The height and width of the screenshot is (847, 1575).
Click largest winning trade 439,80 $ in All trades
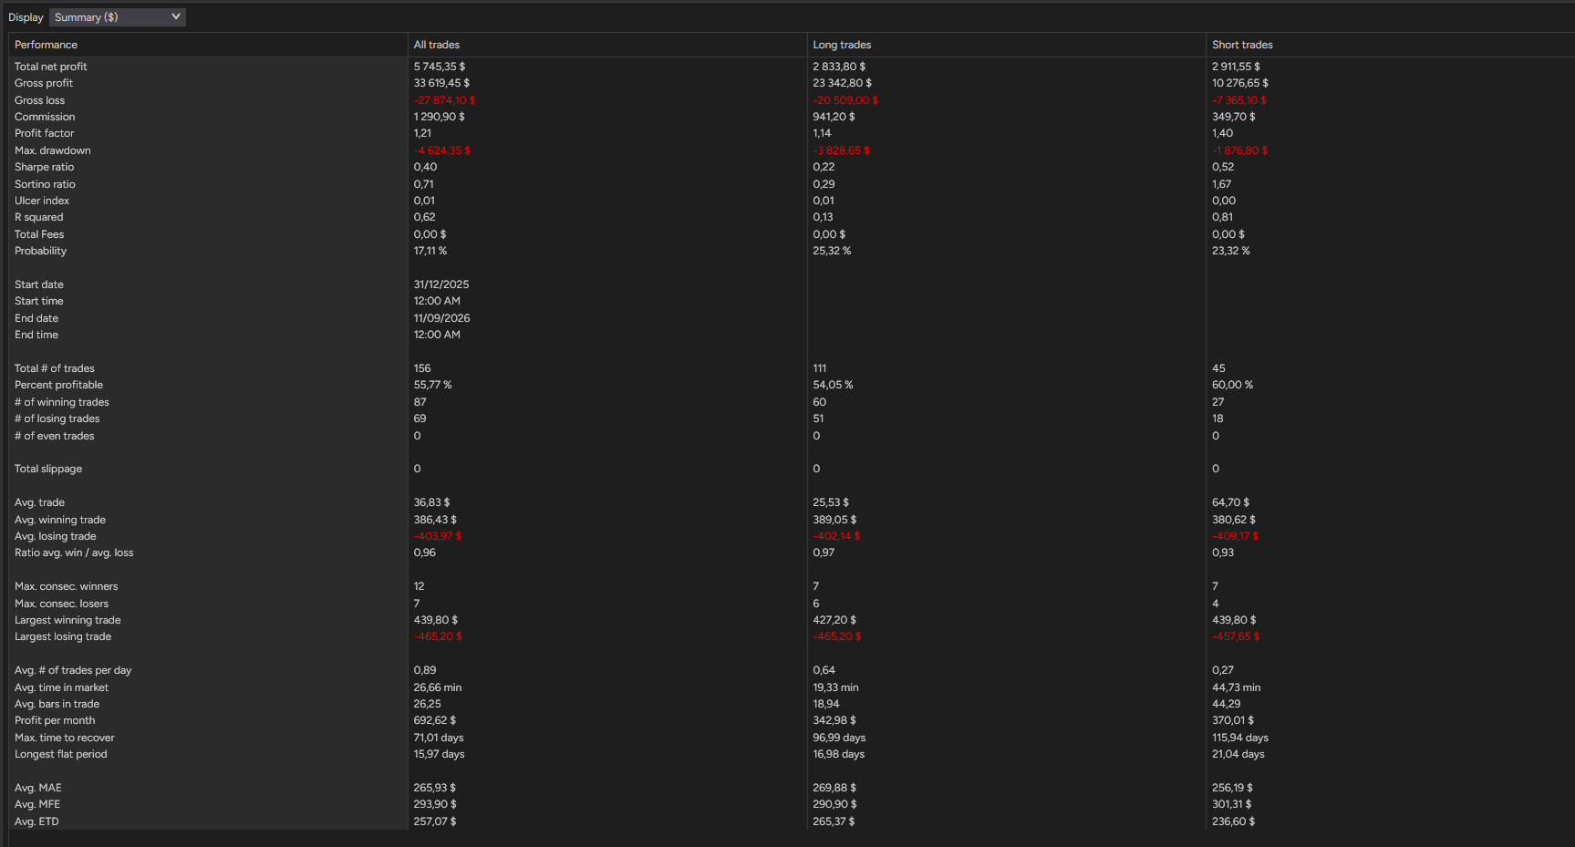click(436, 620)
